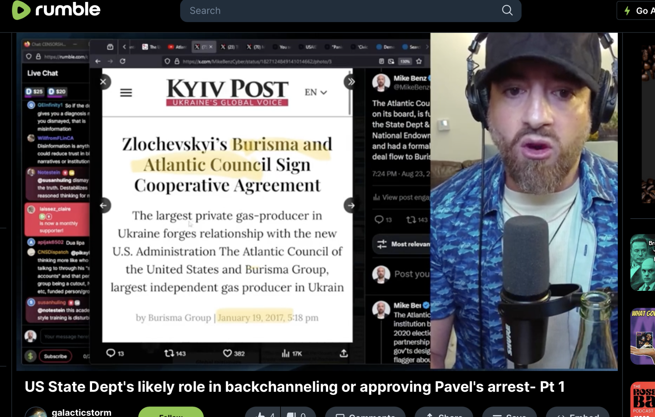The height and width of the screenshot is (417, 655).
Task: In the video, click the browser reload icon
Action: coord(122,61)
